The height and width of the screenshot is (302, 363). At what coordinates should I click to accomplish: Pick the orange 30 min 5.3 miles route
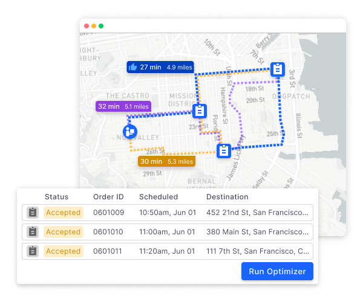click(166, 161)
